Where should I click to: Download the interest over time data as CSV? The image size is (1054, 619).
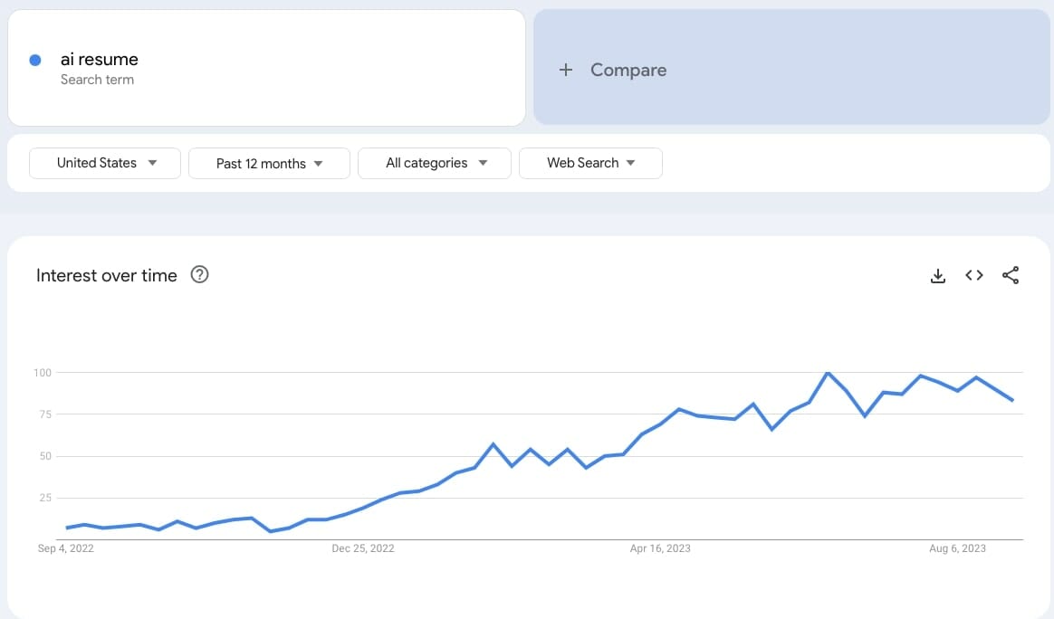tap(938, 276)
